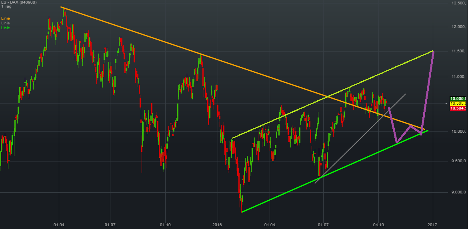Click the yellow 10.505,0 price tag

458,104
